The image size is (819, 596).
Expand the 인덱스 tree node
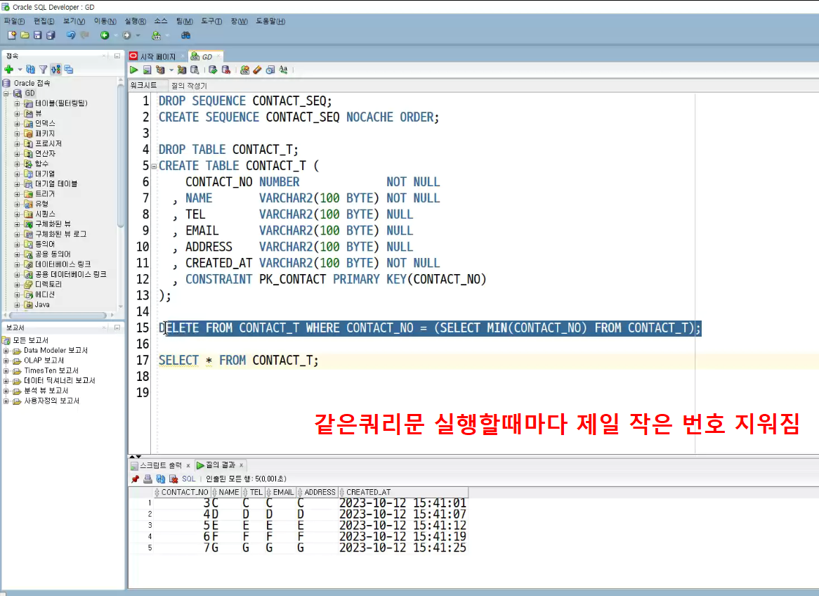18,124
